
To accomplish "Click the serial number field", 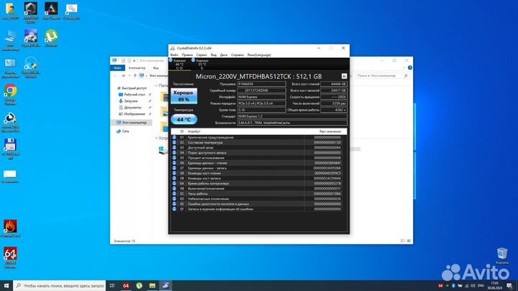I will [261, 91].
